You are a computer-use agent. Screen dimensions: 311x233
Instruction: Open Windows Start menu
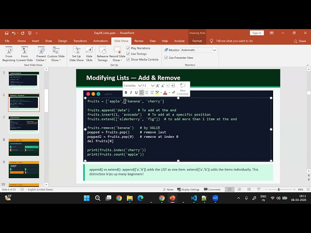(86, 198)
